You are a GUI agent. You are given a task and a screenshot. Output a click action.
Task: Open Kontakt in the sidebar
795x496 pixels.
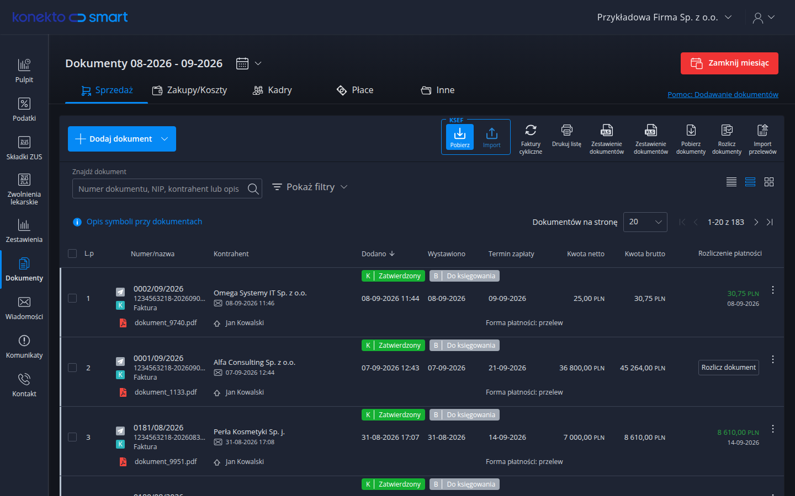(24, 385)
